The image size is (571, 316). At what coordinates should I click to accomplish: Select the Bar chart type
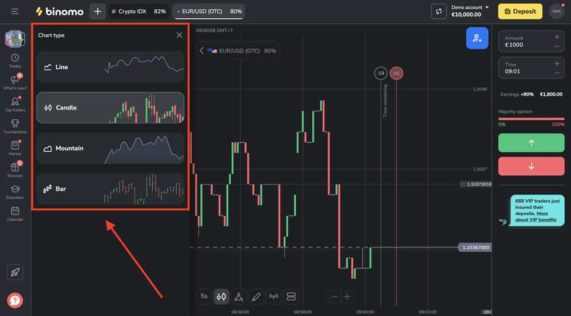(110, 189)
